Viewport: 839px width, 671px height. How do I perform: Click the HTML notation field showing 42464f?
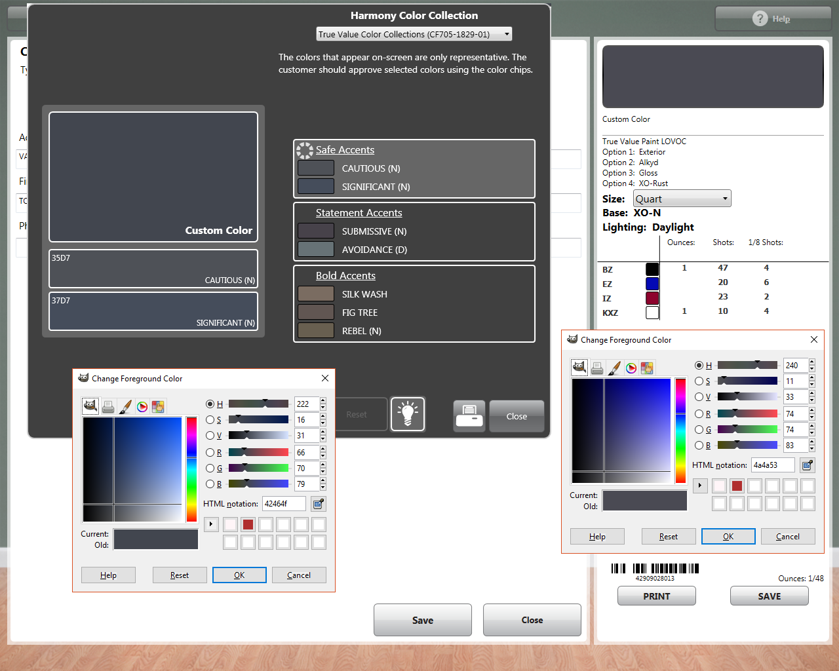[284, 504]
